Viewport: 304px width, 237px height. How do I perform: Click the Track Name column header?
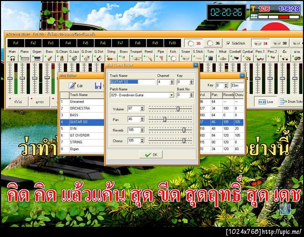pyautogui.click(x=87, y=95)
